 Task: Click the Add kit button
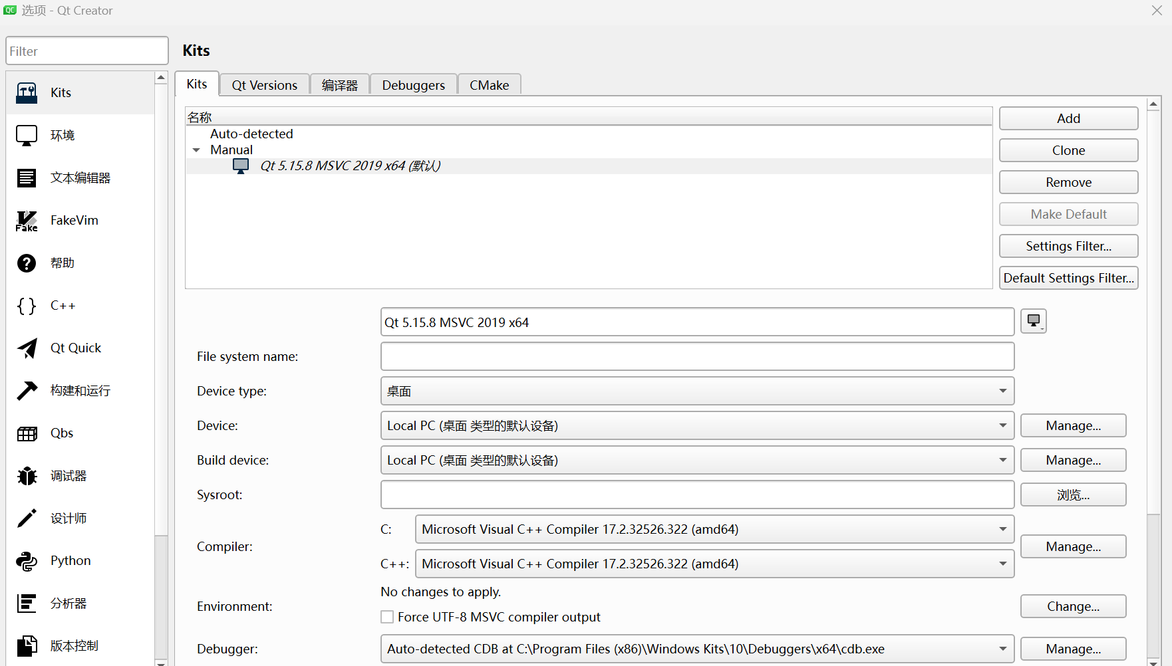pyautogui.click(x=1069, y=118)
